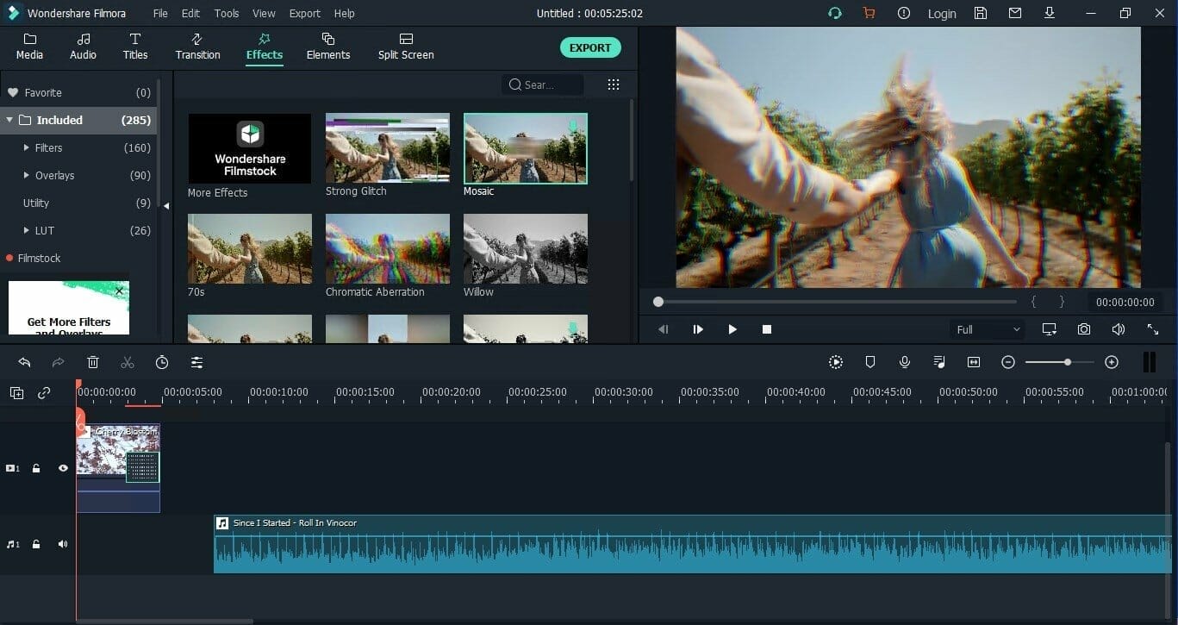This screenshot has width=1178, height=625.
Task: Mute the audio track speaker icon
Action: (62, 544)
